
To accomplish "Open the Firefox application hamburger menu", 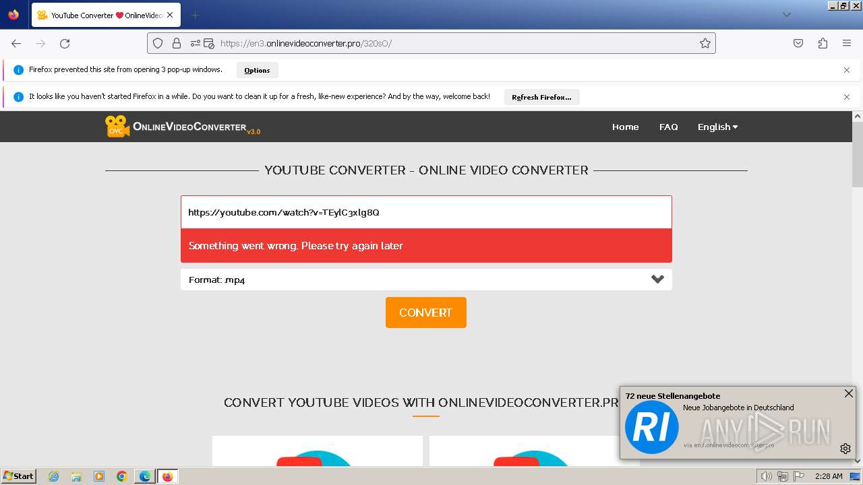I will tap(847, 43).
